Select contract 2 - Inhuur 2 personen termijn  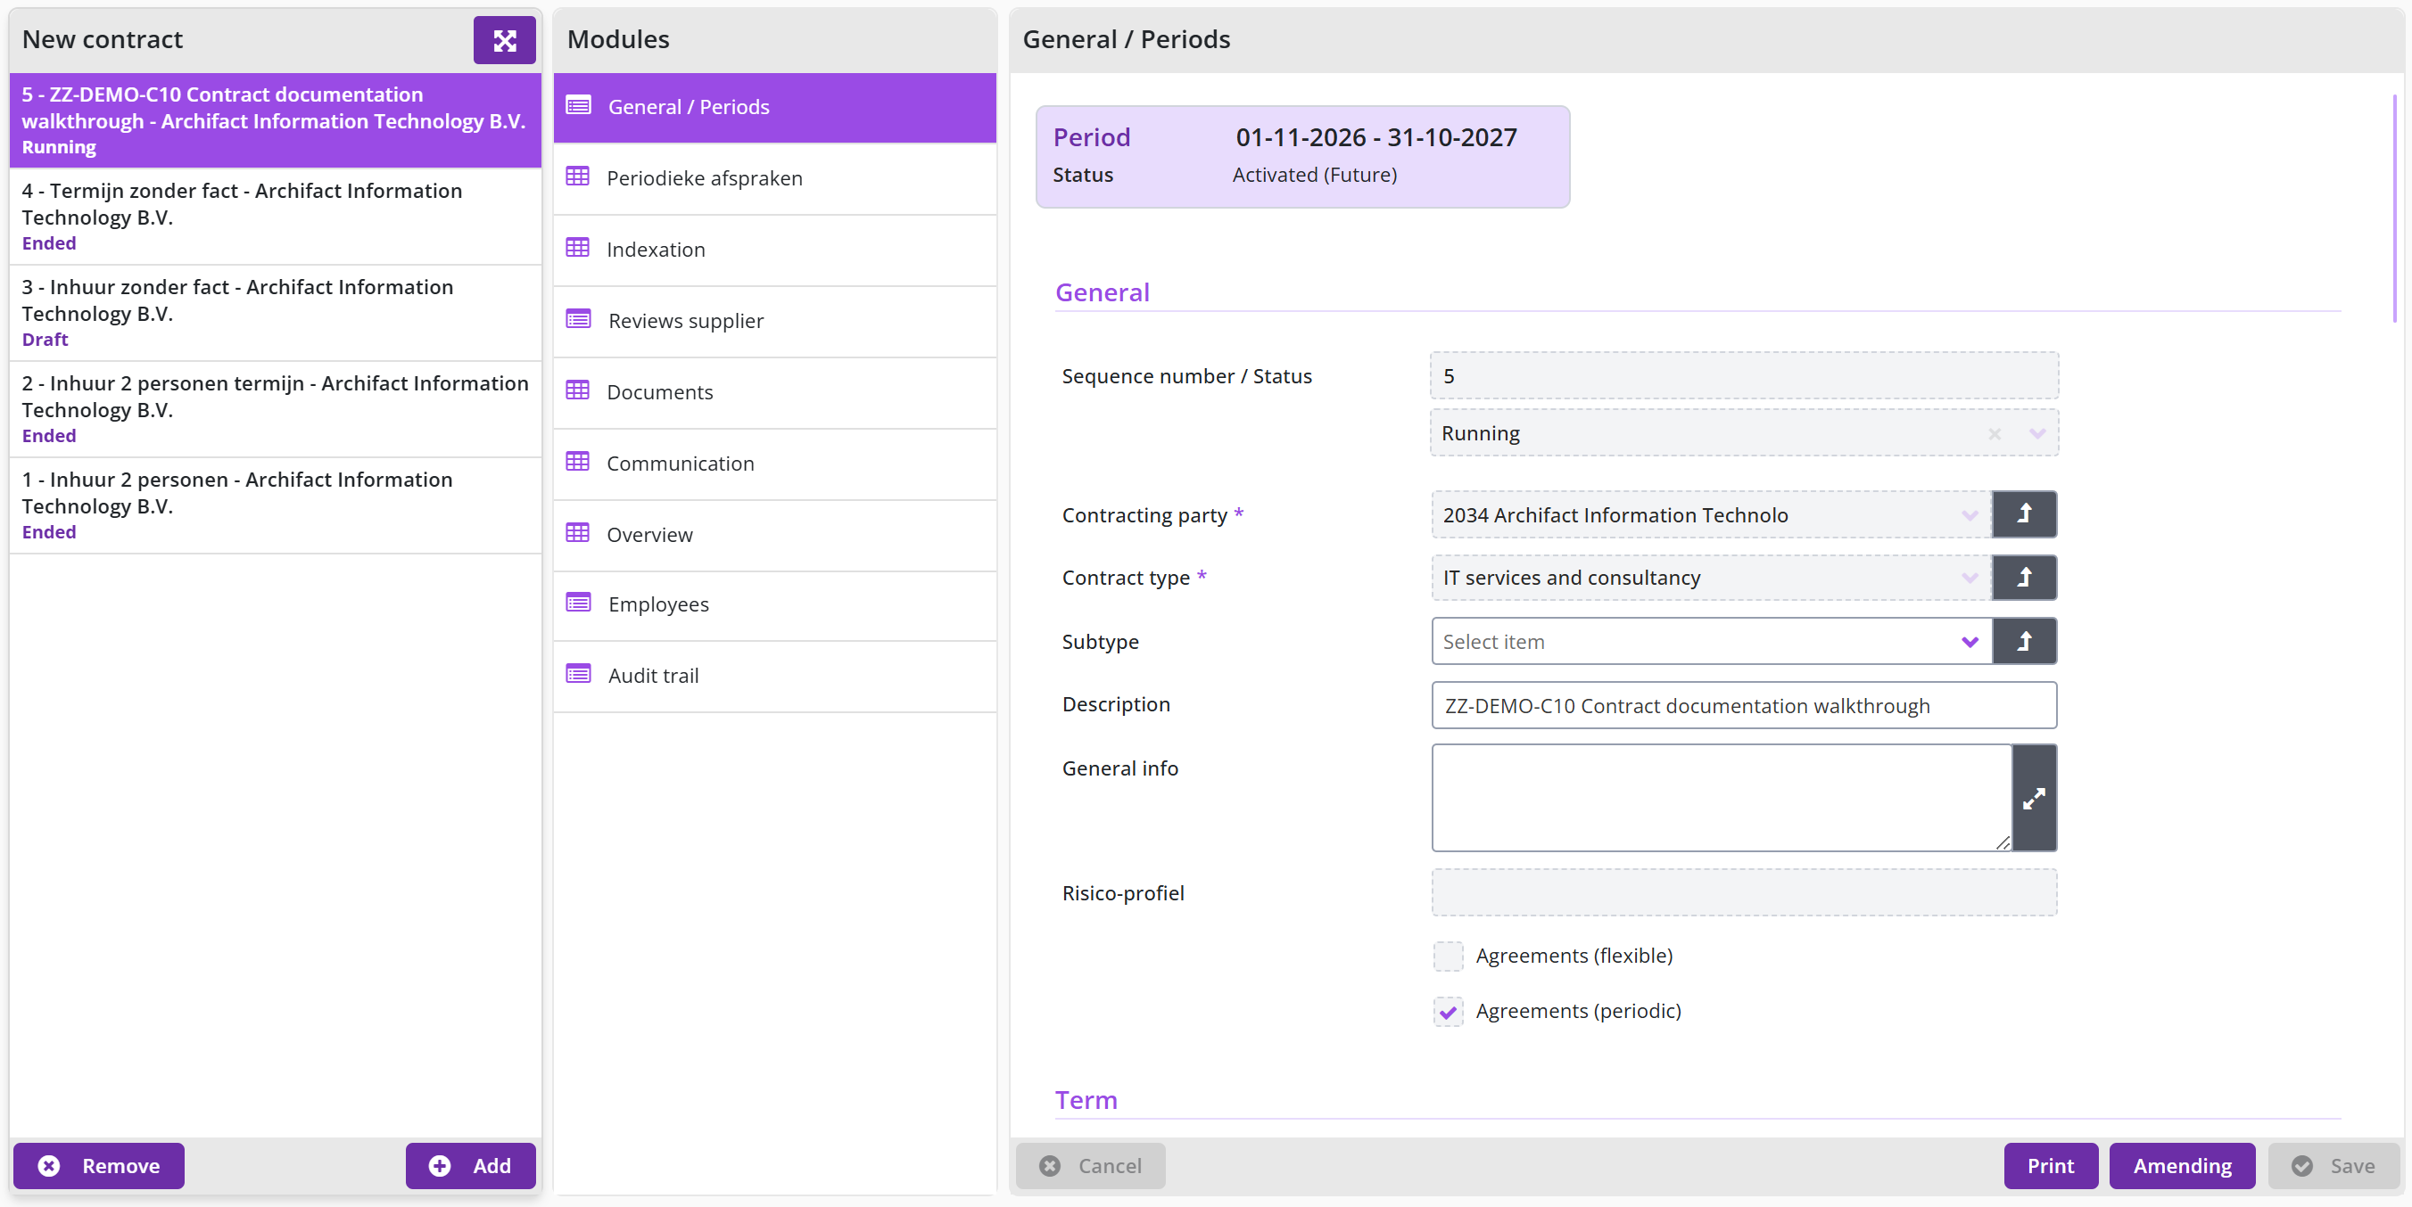276,409
